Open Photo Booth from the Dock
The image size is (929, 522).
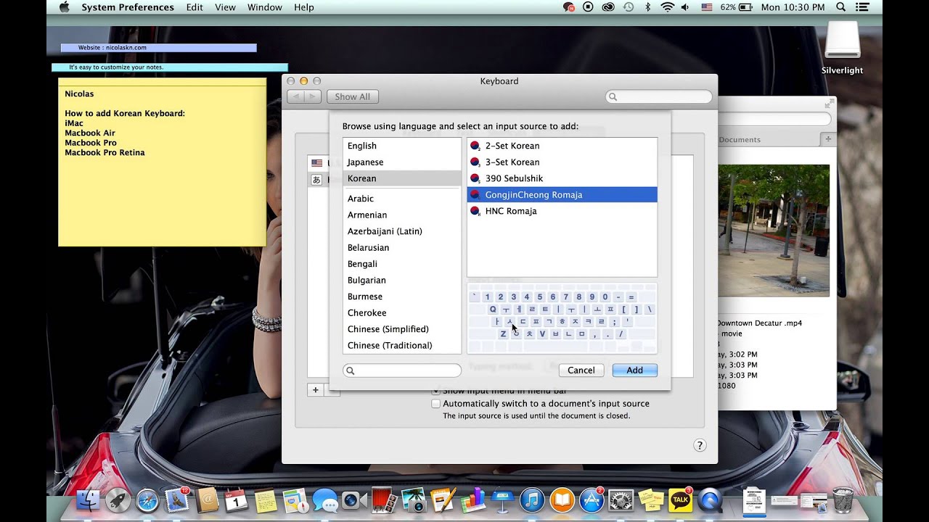coord(384,500)
